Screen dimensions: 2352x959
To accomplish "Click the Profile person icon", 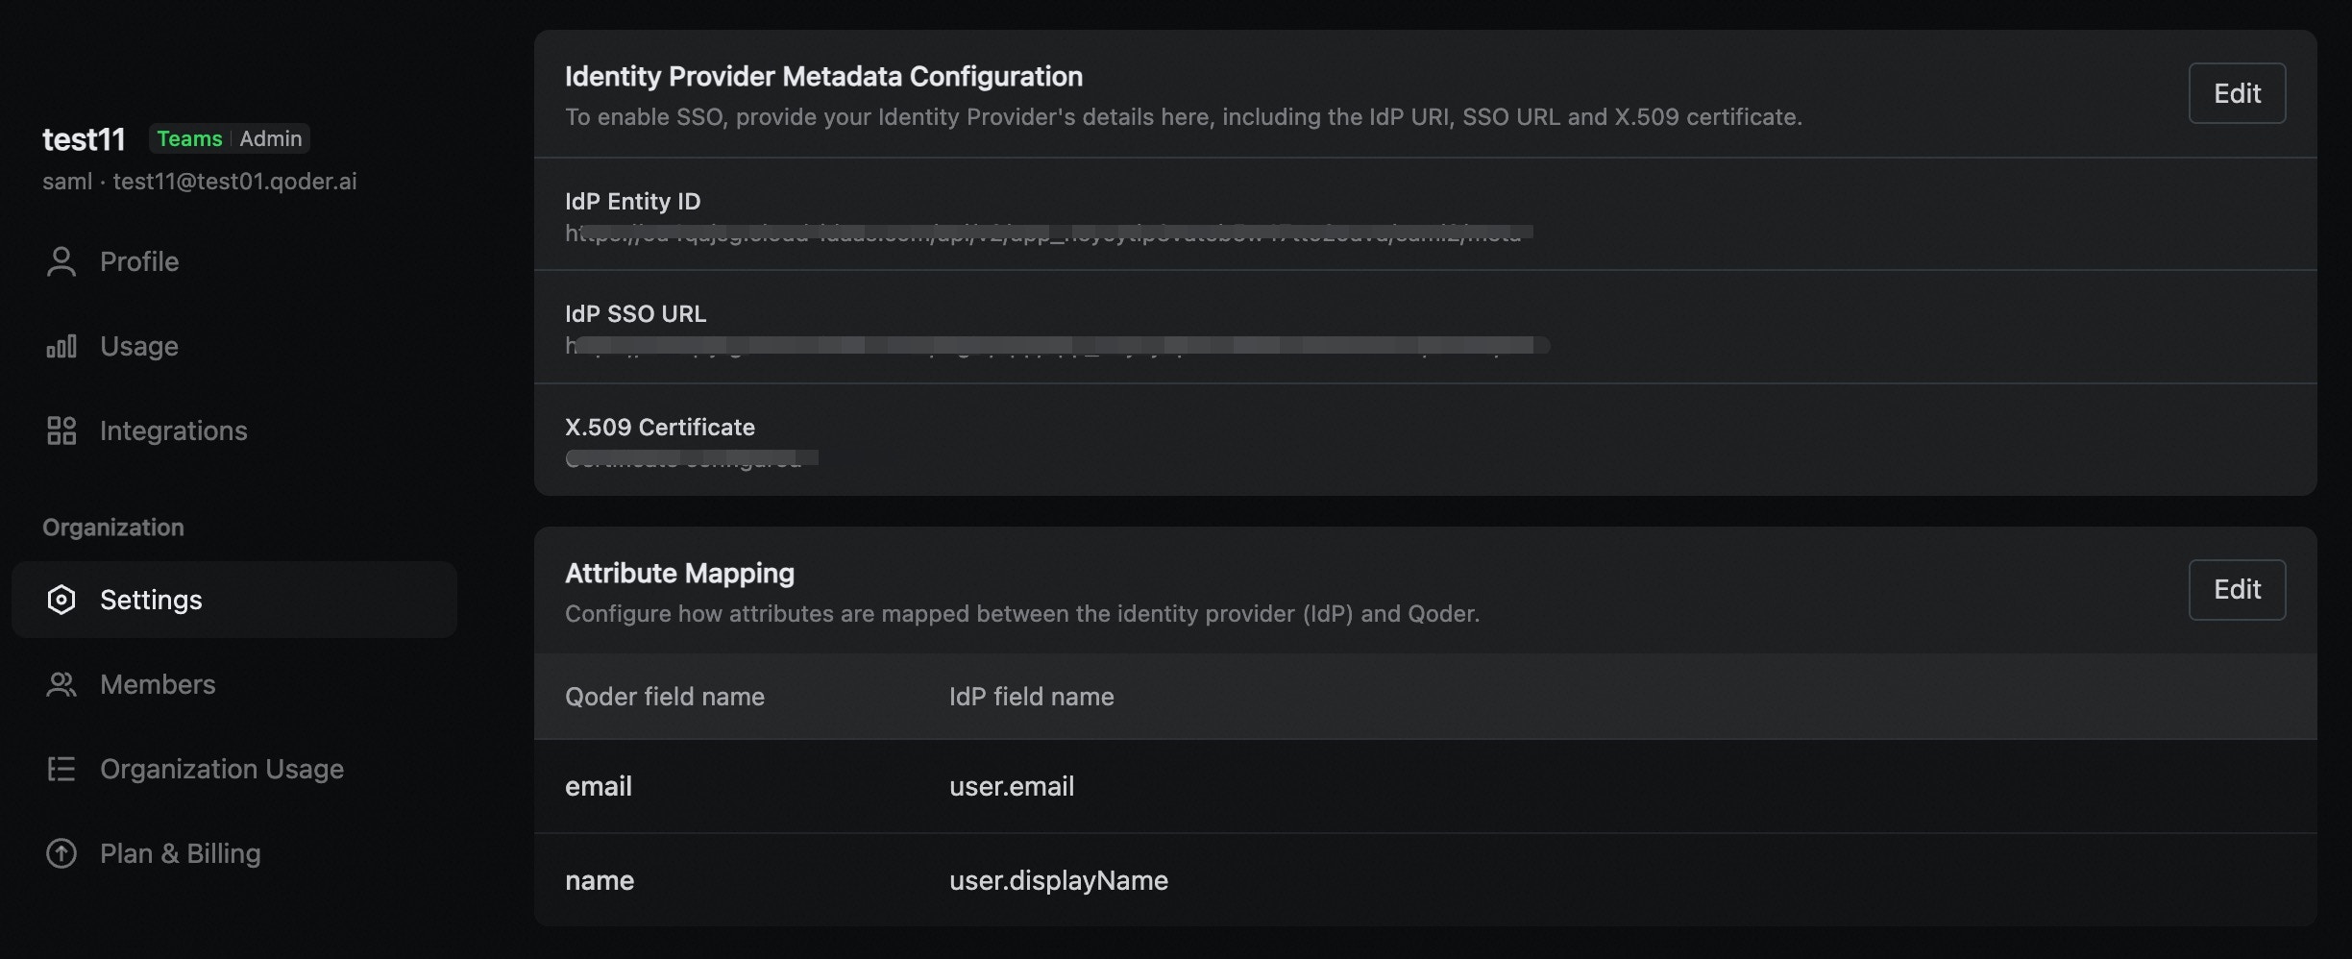I will pyautogui.click(x=61, y=261).
